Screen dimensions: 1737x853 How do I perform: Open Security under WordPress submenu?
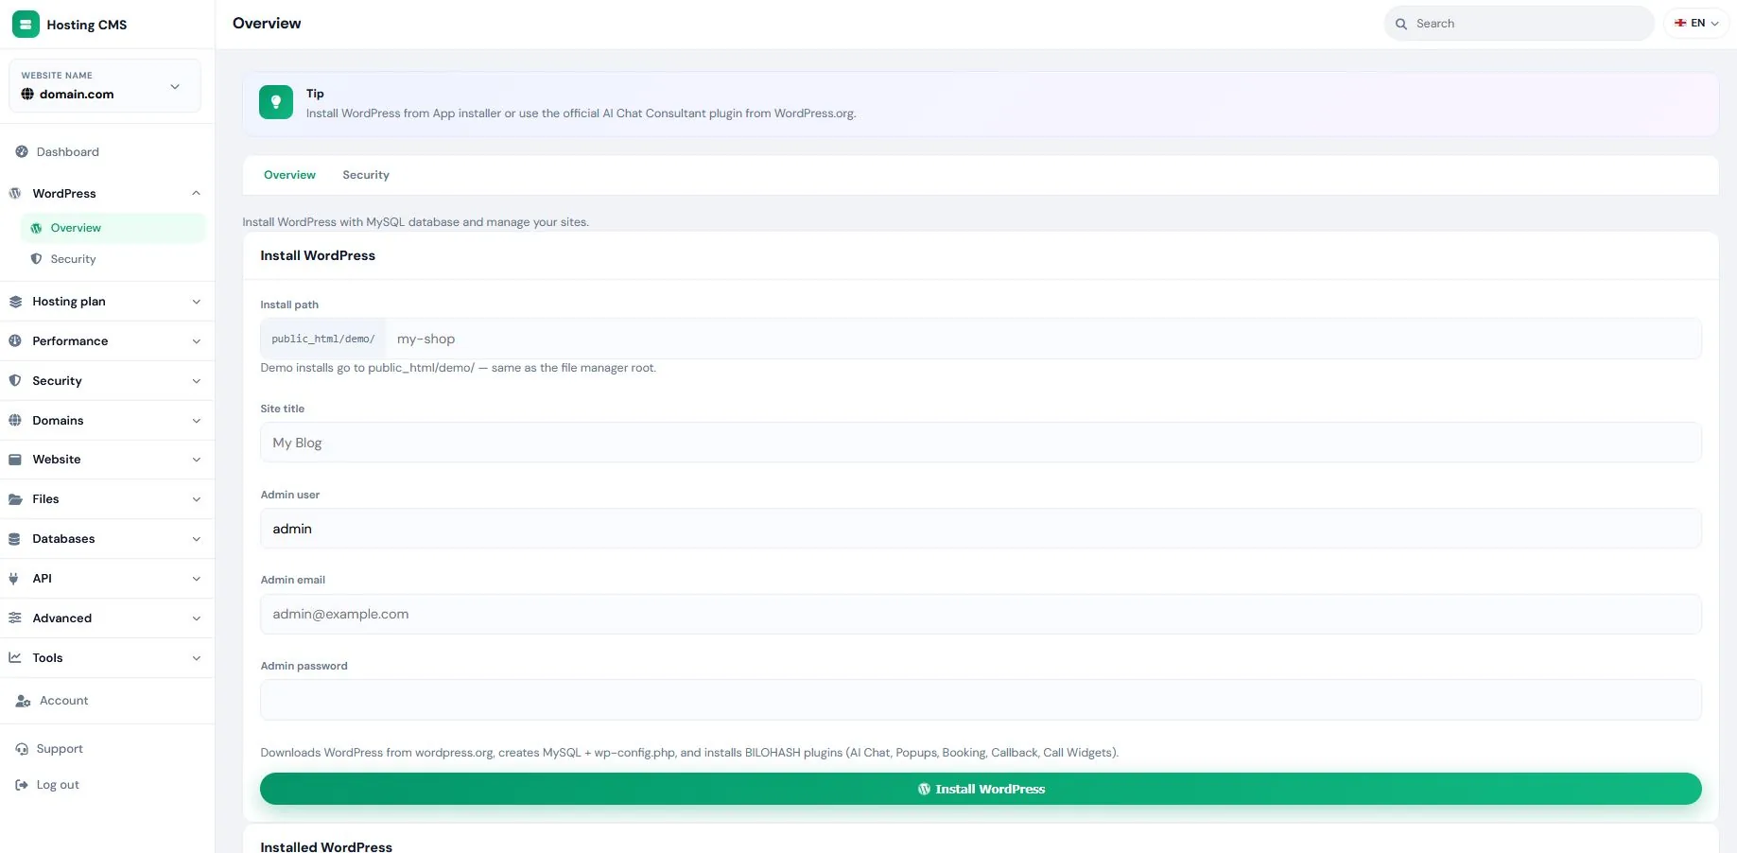(113, 259)
